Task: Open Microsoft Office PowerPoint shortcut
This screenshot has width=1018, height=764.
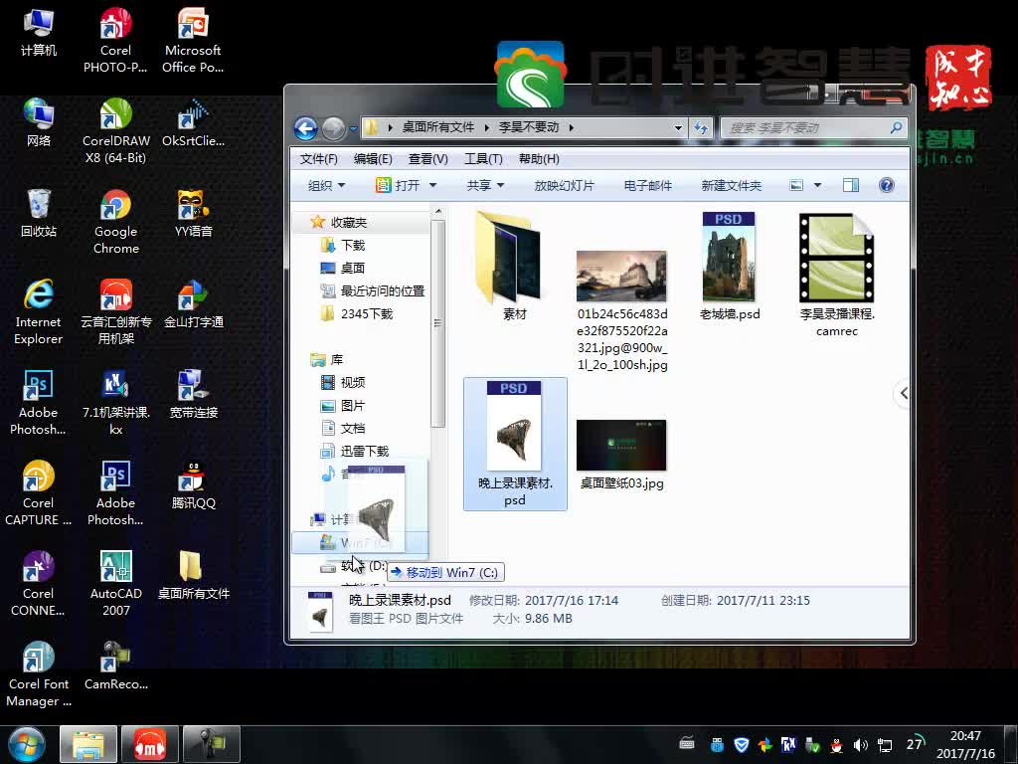Action: tap(193, 40)
